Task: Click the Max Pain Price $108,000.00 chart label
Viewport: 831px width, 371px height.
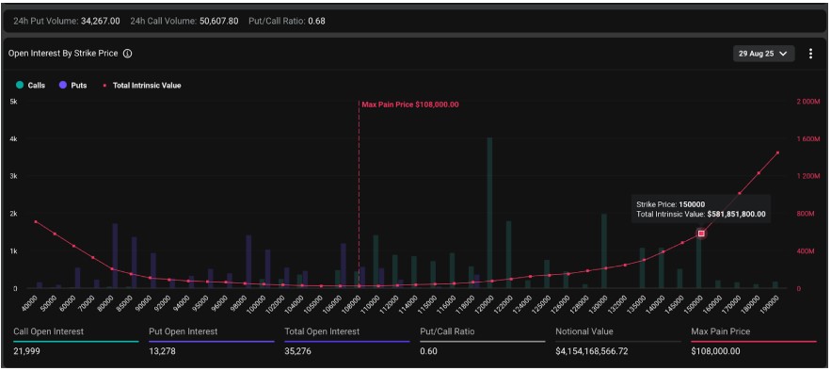Action: point(410,105)
